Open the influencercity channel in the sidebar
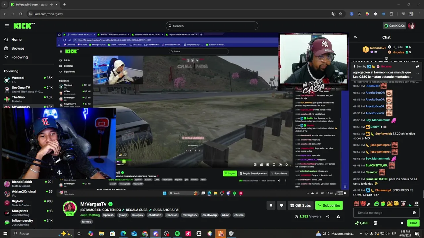The image size is (424, 238). click(28, 222)
